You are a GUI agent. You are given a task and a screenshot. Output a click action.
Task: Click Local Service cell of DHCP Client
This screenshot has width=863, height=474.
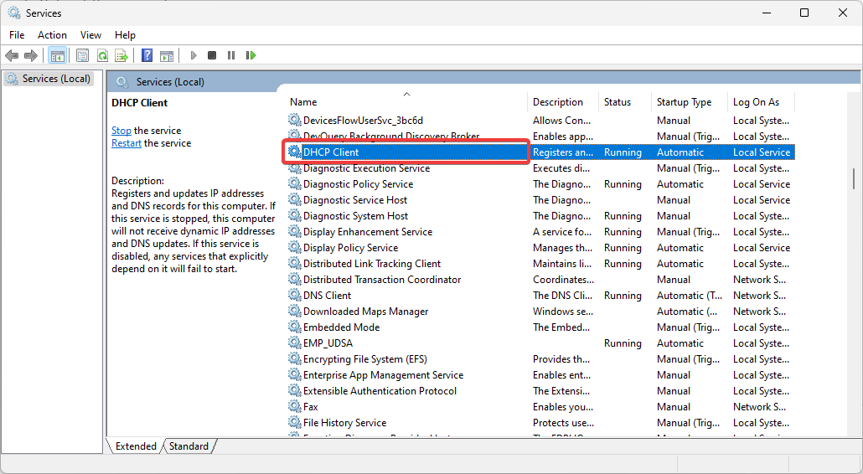[762, 152]
